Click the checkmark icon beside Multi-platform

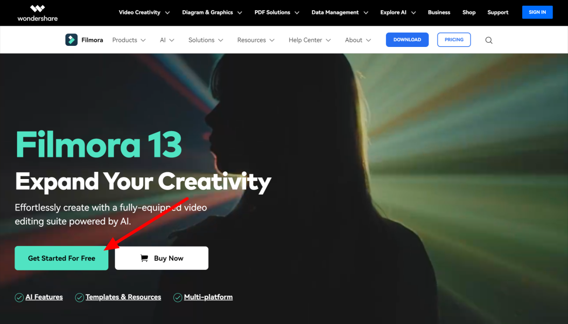tap(177, 297)
